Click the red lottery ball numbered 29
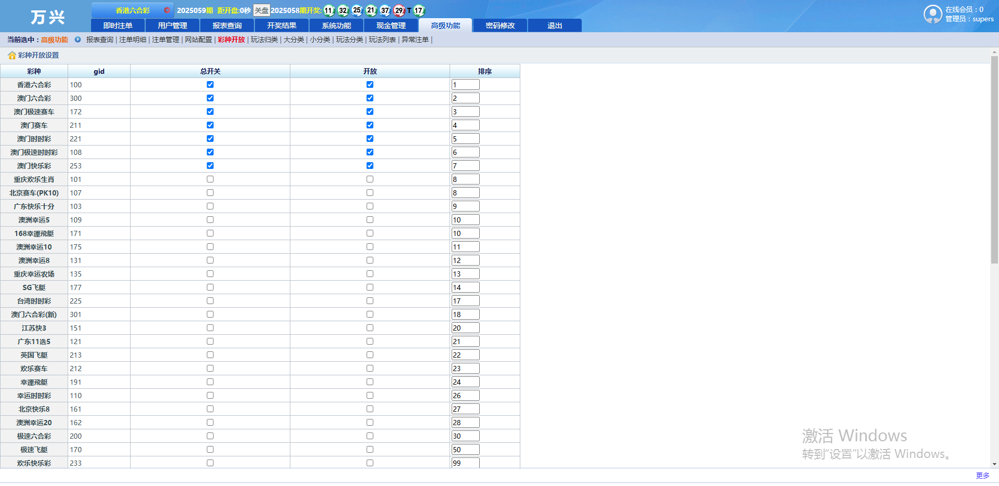The width and height of the screenshot is (999, 486). coord(399,10)
